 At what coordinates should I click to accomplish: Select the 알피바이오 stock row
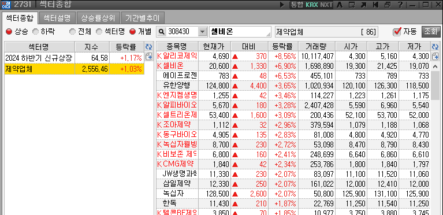(x=293, y=105)
